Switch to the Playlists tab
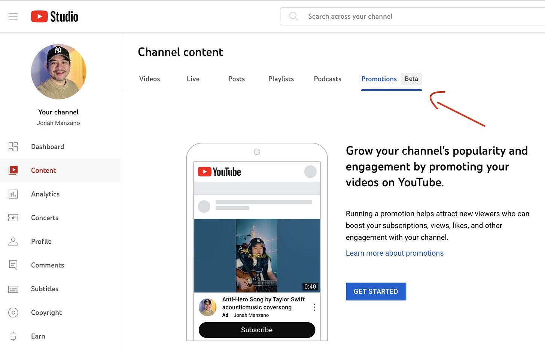545x354 pixels. click(281, 79)
